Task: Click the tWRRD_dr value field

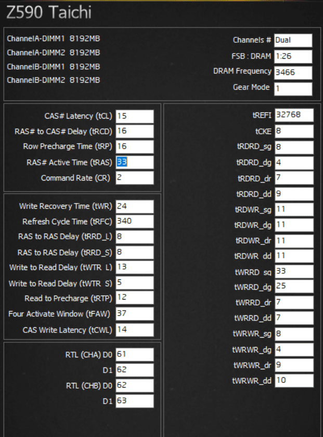Action: [x=294, y=302]
